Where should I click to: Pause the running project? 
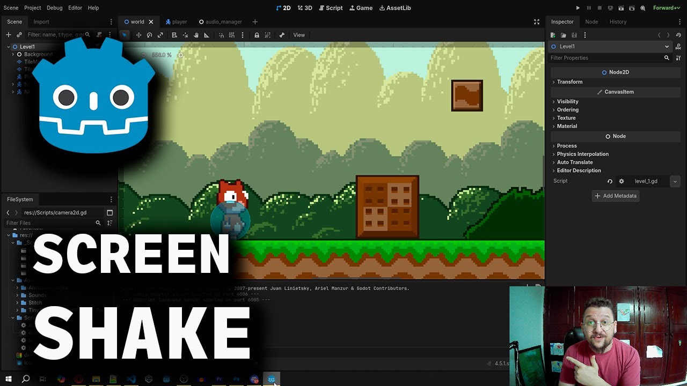tap(589, 8)
